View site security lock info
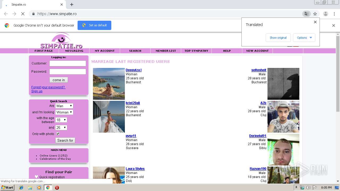This screenshot has width=340, height=191. (33, 14)
